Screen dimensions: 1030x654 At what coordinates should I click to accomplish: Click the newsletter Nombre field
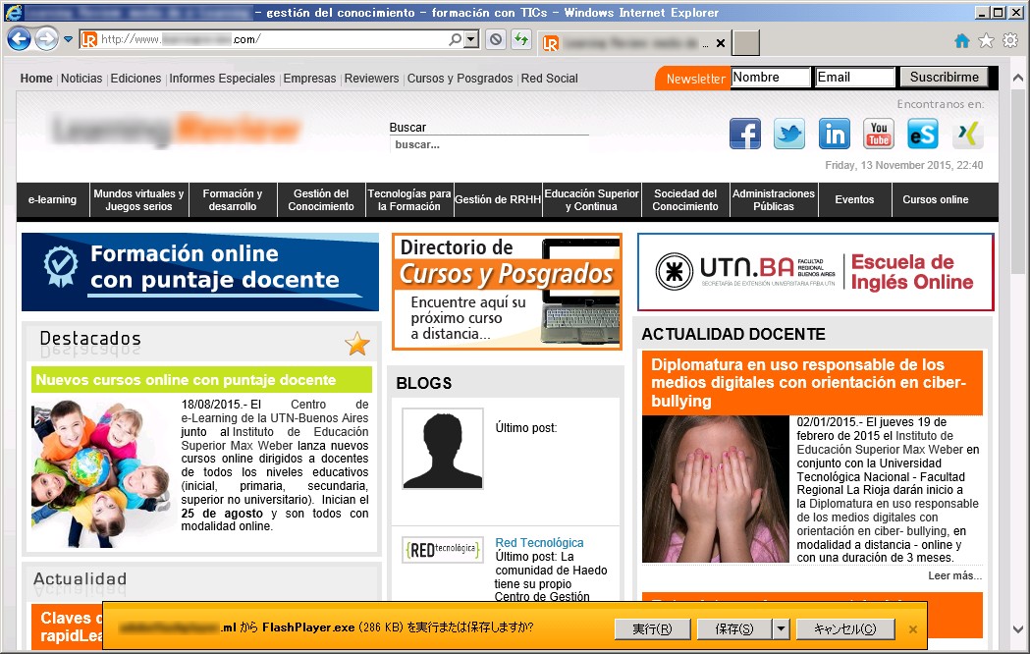771,78
